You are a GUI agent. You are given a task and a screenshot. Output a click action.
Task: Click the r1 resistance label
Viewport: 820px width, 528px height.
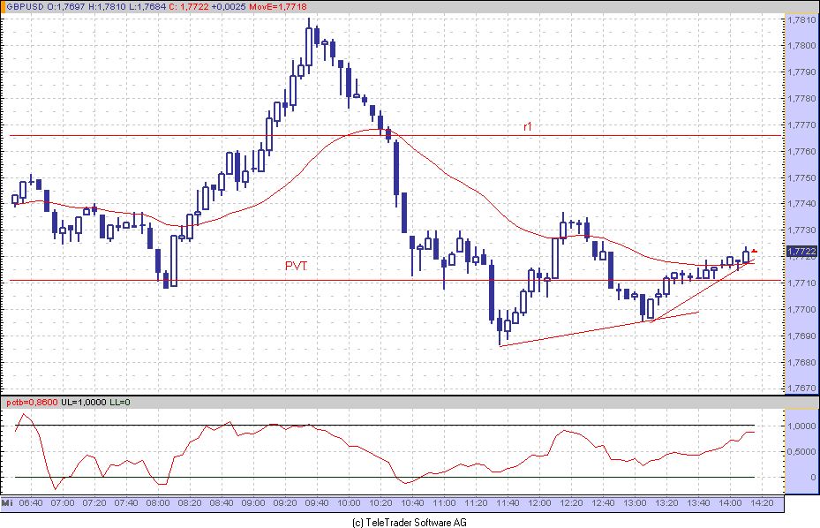[528, 127]
